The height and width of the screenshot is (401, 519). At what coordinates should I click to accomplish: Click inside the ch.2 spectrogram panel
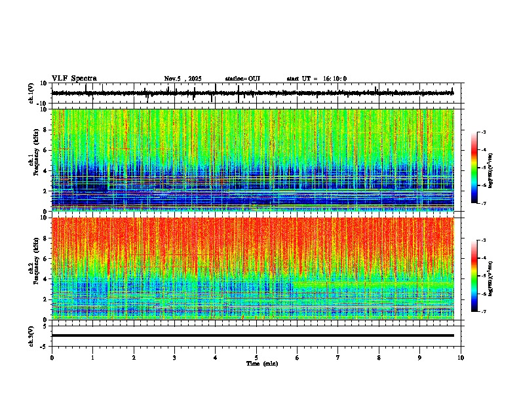(253, 269)
